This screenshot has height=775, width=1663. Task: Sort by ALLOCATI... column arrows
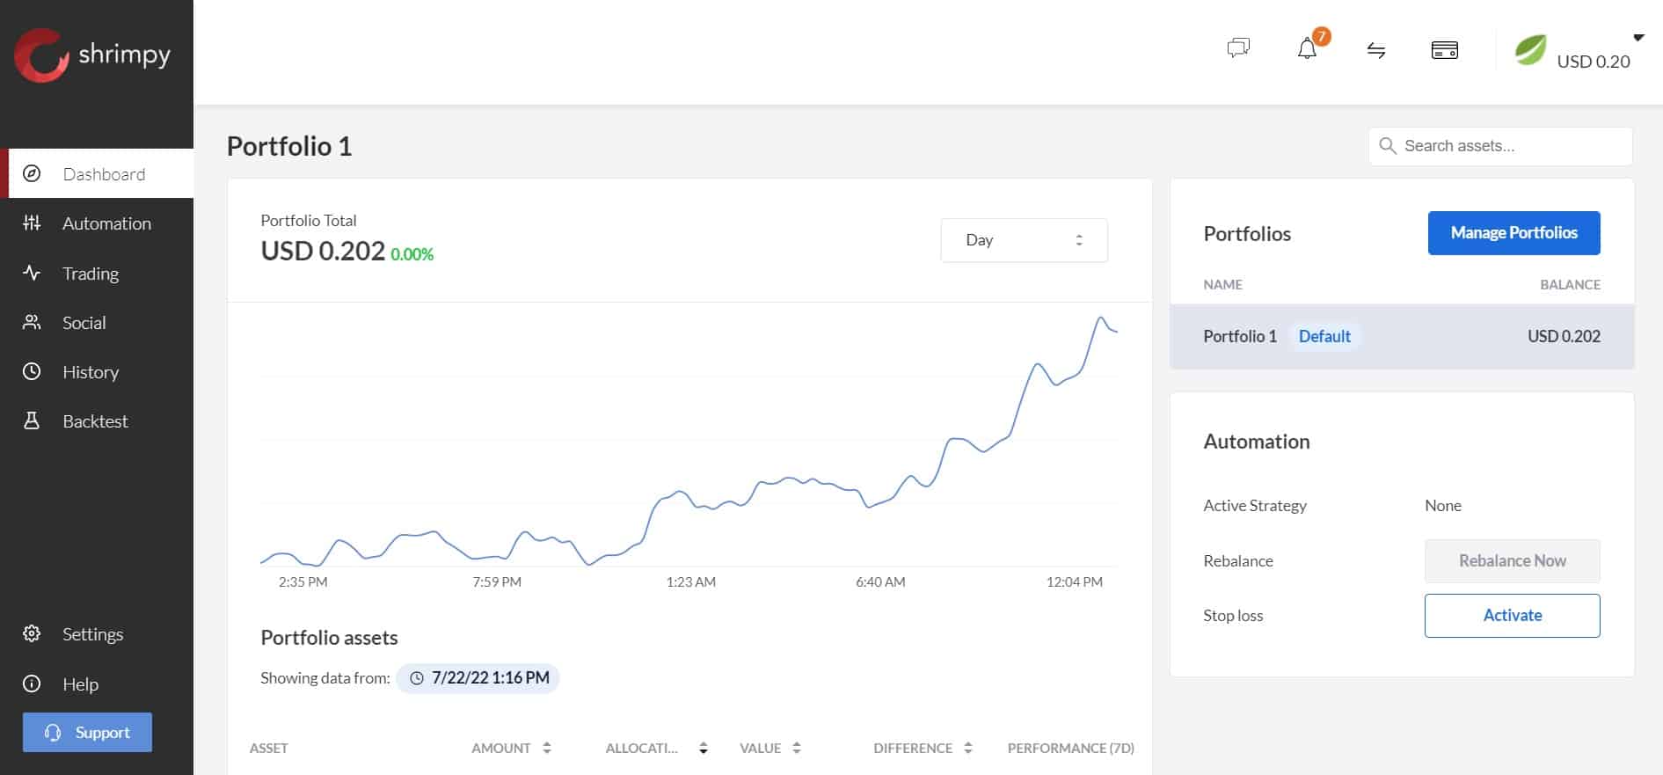(x=704, y=748)
